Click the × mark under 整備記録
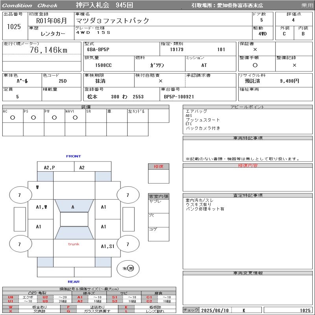 (294, 65)
